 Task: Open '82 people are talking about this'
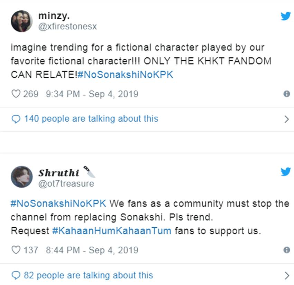[88, 275]
